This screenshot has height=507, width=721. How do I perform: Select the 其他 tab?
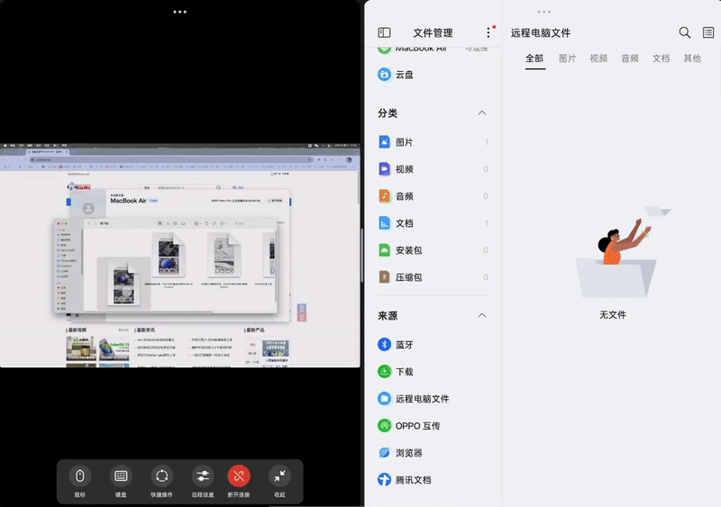[692, 59]
